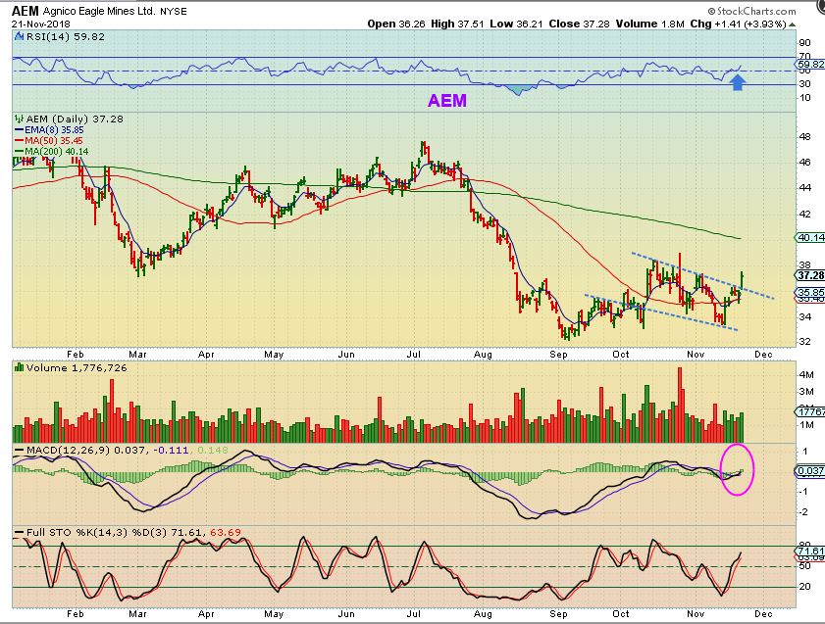Click the MACD legend line marker

pos(20,451)
